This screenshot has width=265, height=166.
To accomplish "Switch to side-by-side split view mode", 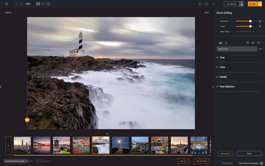I will tap(43, 4).
